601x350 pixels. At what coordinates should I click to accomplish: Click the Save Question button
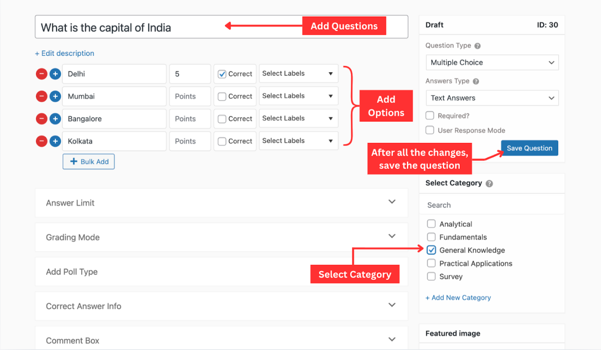click(x=529, y=148)
